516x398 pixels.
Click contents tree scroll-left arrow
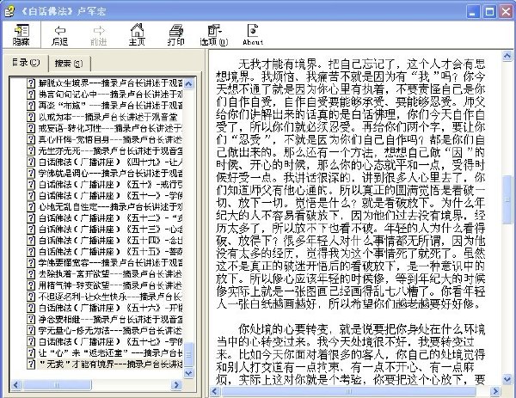pos(15,385)
